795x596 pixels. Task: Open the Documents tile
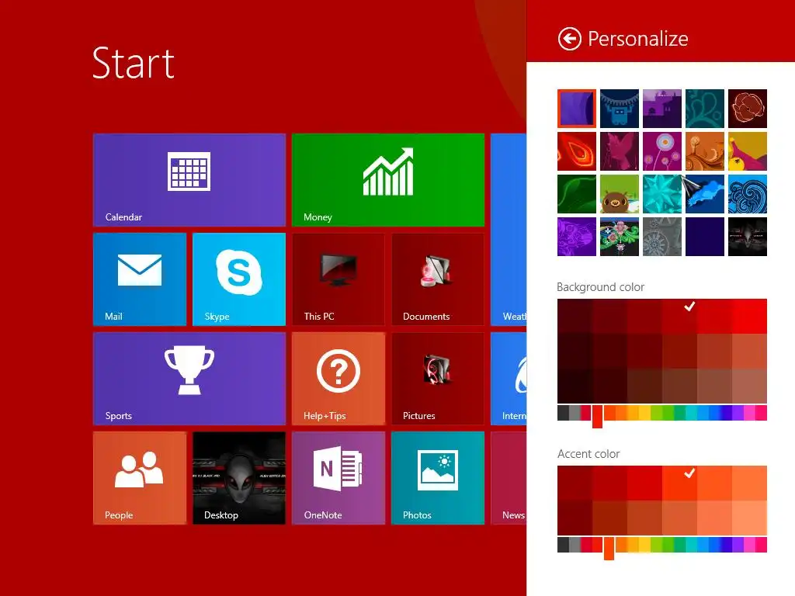click(438, 279)
